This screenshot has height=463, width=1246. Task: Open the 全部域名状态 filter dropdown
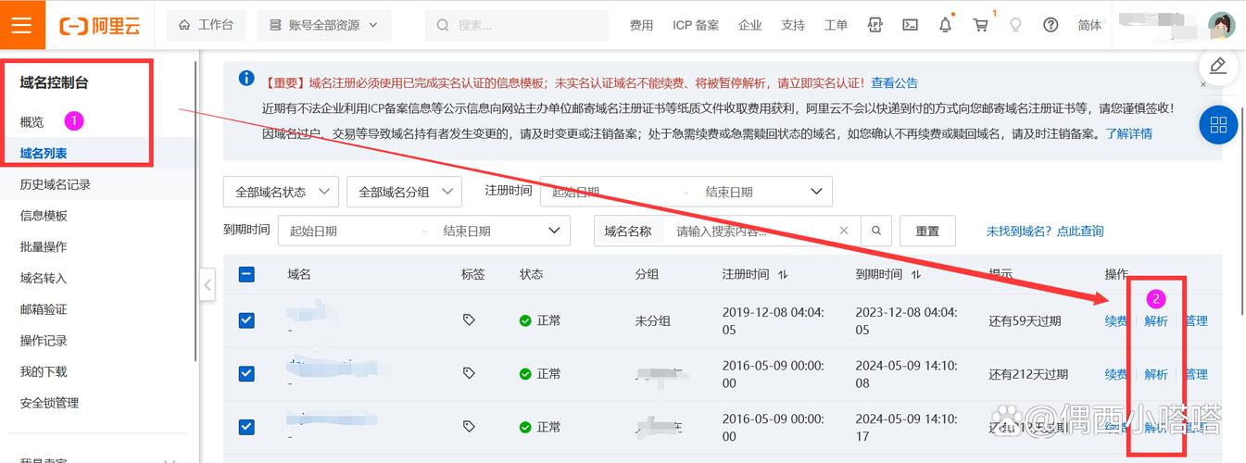click(x=281, y=192)
